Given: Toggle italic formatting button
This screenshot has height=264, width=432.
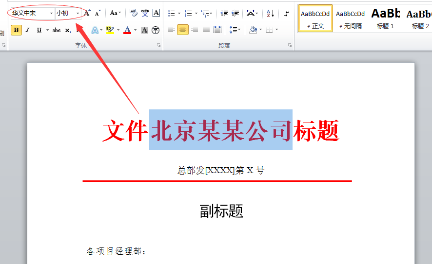Looking at the screenshot, I should [x=27, y=30].
